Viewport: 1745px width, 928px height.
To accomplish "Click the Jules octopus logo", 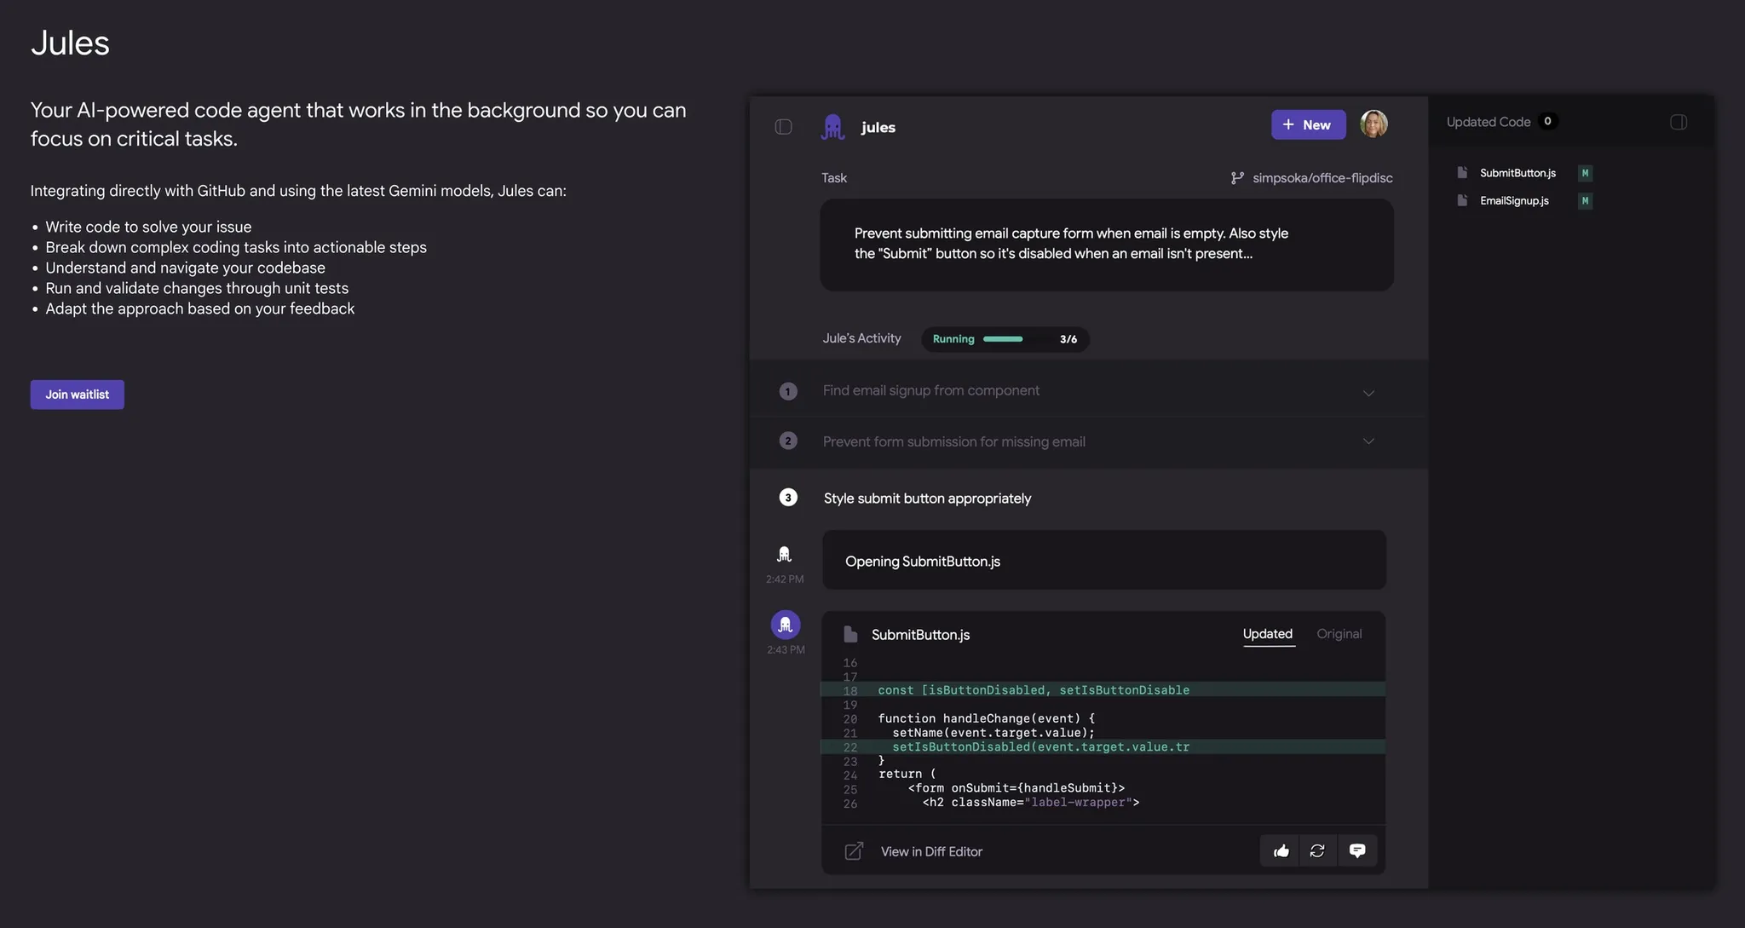I will (x=832, y=127).
